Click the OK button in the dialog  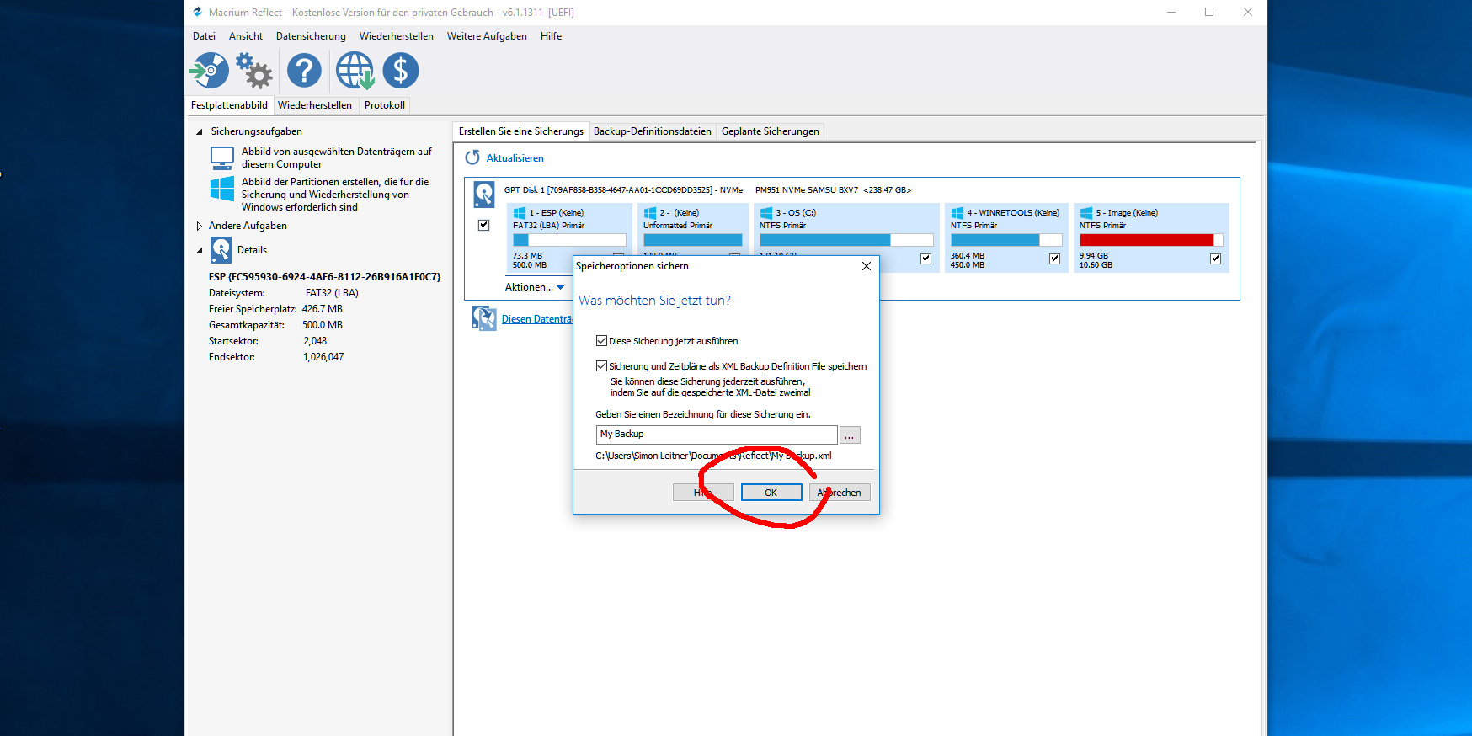pyautogui.click(x=771, y=493)
